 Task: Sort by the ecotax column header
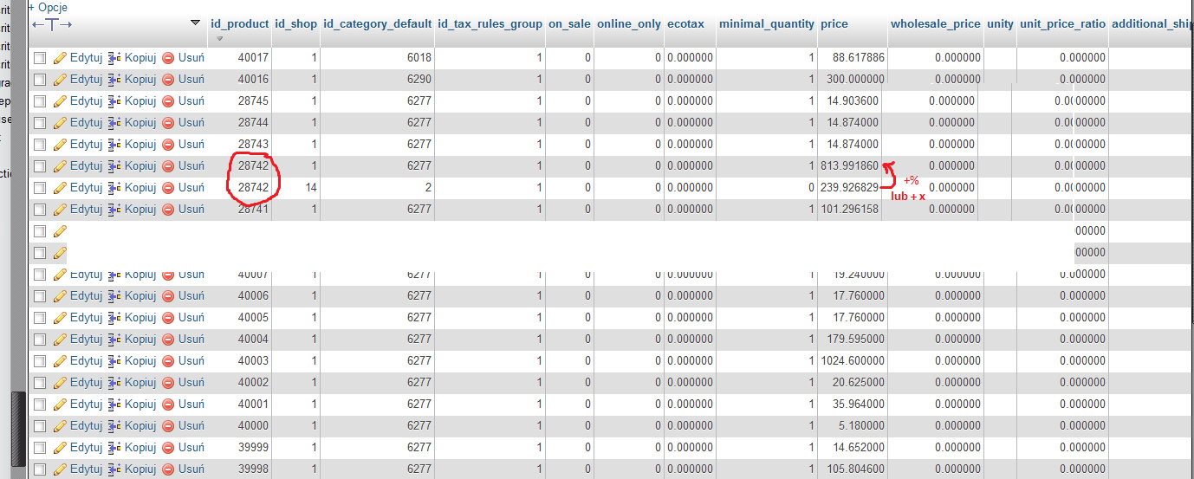(x=685, y=23)
